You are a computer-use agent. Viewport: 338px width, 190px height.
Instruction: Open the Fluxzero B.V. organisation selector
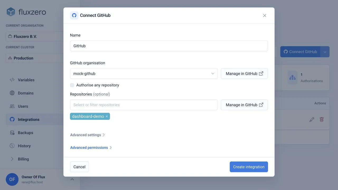(35, 36)
